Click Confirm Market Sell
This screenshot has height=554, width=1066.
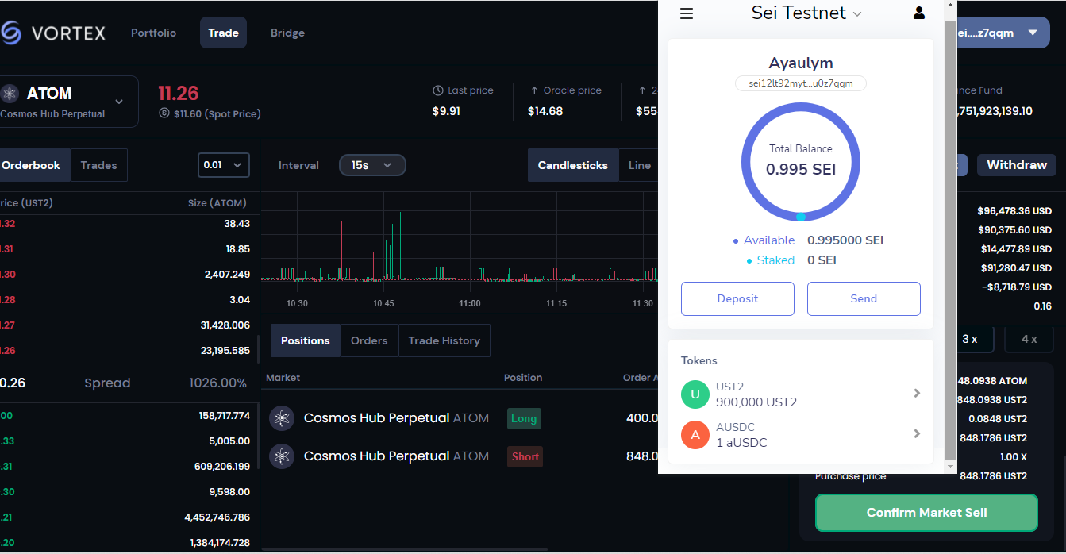click(926, 513)
